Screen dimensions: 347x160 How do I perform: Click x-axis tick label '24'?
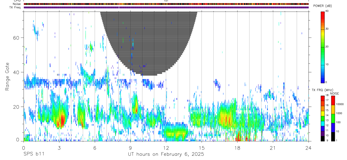[x=308, y=148]
